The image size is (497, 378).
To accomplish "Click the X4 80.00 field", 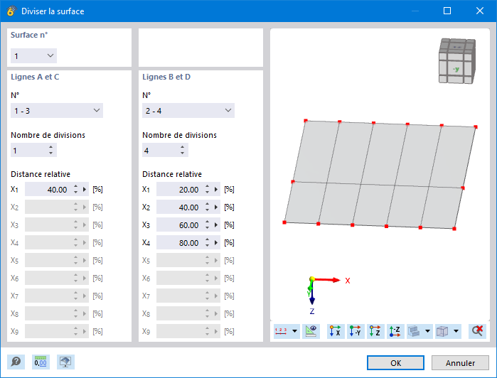I will [x=180, y=243].
